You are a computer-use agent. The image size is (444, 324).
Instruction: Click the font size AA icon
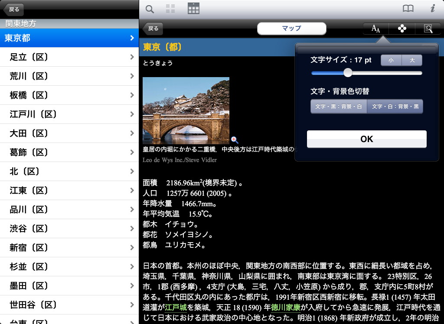[x=375, y=29]
